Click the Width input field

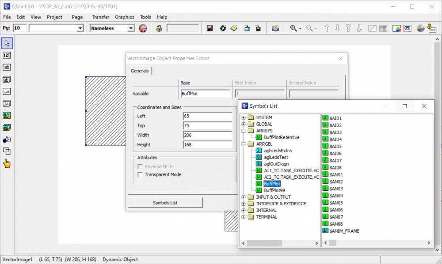click(207, 135)
